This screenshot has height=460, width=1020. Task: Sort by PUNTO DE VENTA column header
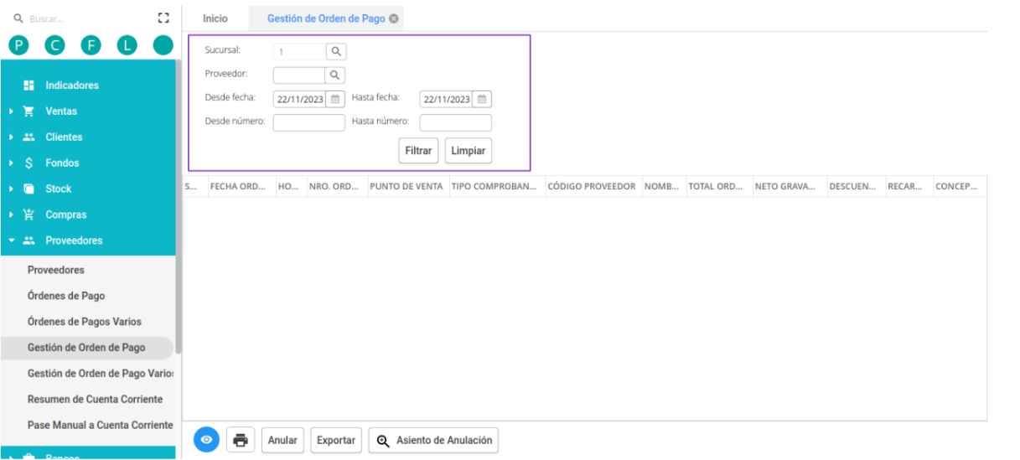point(406,187)
